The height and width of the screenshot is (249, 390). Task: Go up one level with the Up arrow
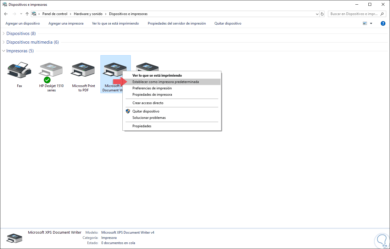[x=27, y=14]
